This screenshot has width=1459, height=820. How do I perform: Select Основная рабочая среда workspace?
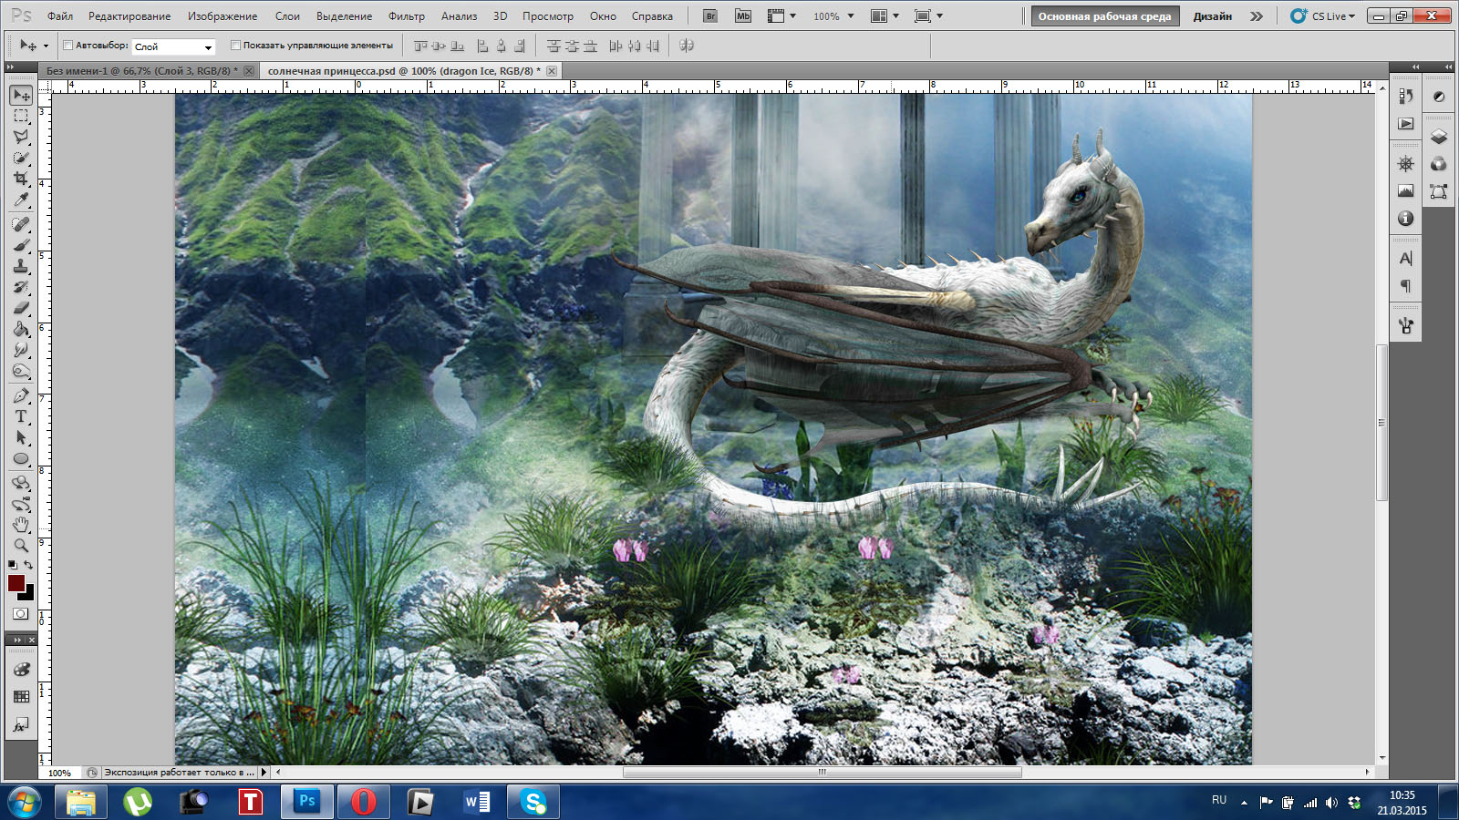pyautogui.click(x=1104, y=16)
